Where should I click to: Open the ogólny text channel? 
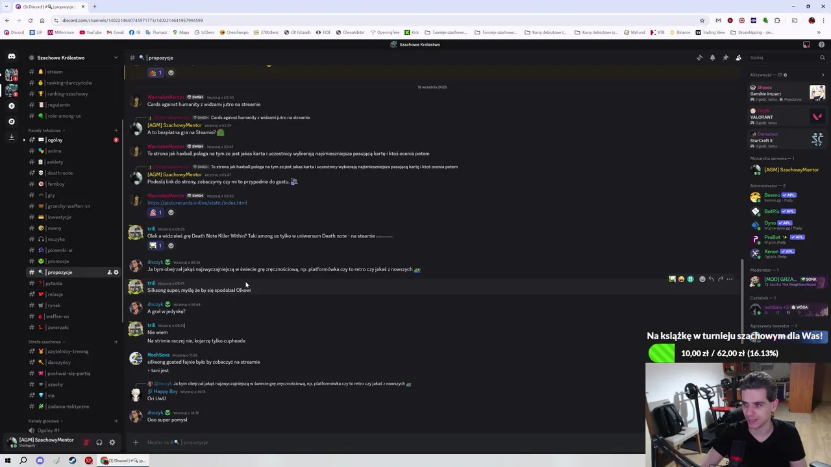tap(73, 140)
